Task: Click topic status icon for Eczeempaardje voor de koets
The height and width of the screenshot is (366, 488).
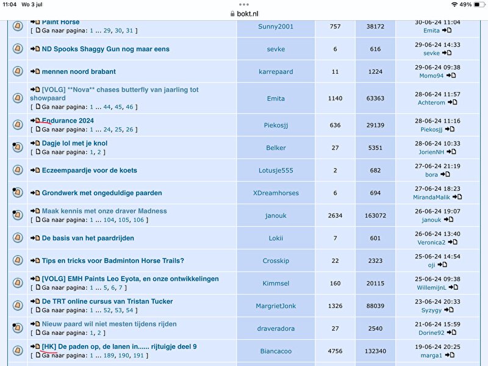Action: [18, 170]
